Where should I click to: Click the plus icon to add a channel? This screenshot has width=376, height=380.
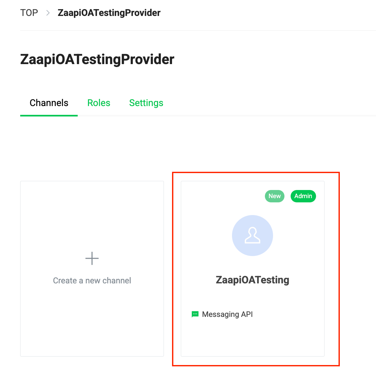click(92, 258)
